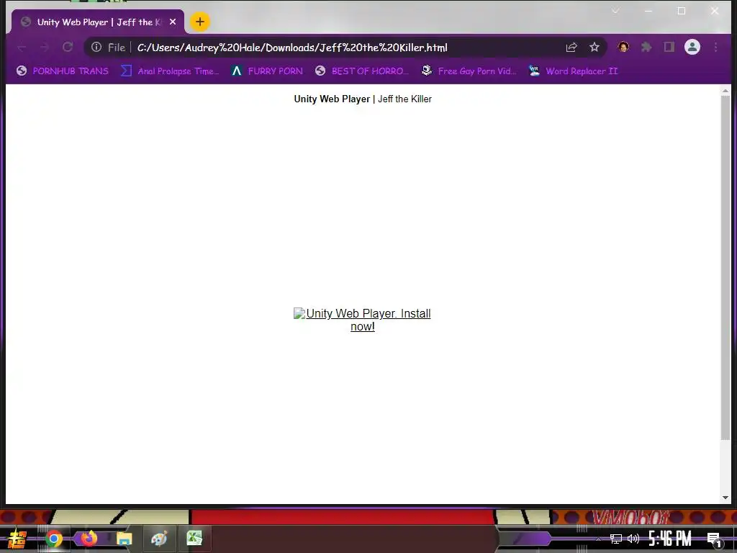This screenshot has height=553, width=737.
Task: Open the Paint palette app in the taskbar
Action: (159, 539)
